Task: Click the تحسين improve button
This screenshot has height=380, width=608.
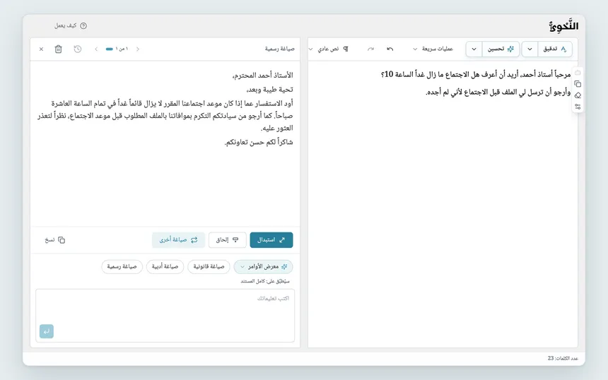Action: (x=501, y=49)
